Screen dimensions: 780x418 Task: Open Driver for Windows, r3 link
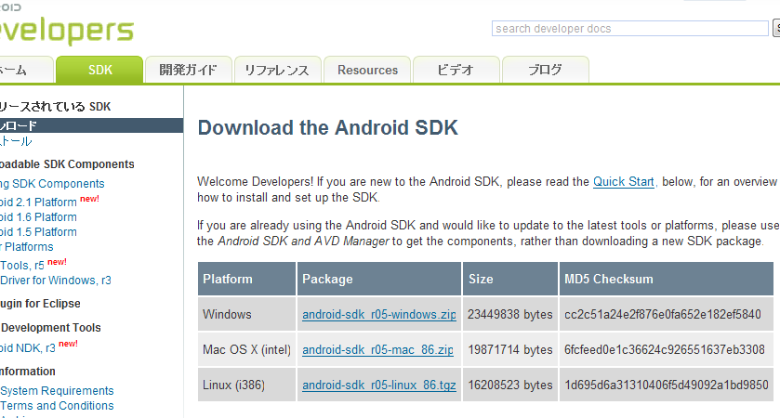coord(56,281)
